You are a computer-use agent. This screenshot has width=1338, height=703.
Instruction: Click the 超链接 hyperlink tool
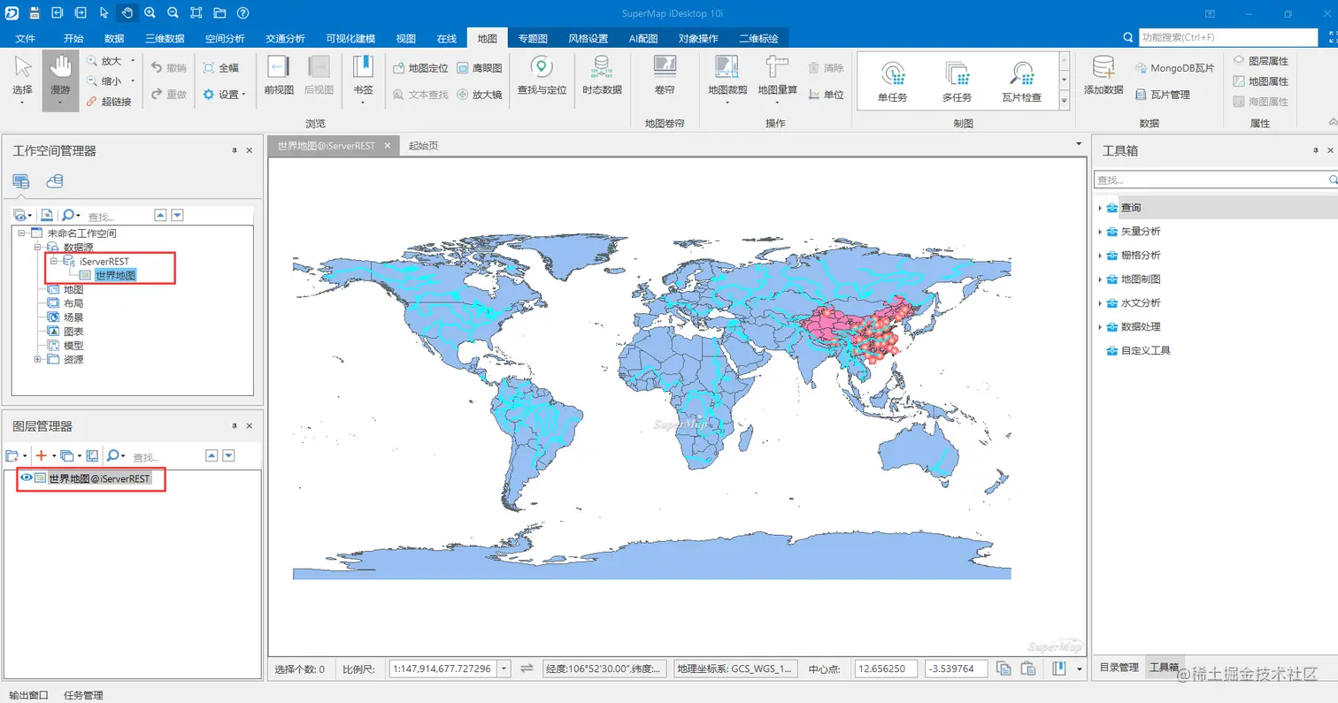(110, 102)
